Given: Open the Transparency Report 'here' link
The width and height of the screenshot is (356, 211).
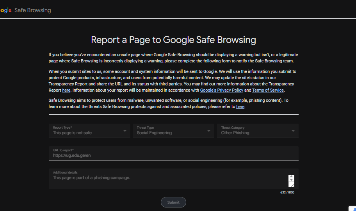Looking at the screenshot, I should click(x=66, y=90).
